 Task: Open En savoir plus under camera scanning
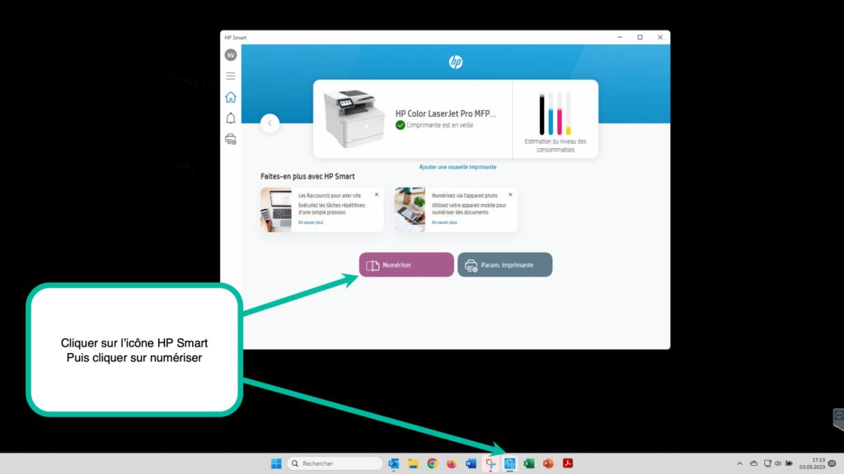[444, 222]
